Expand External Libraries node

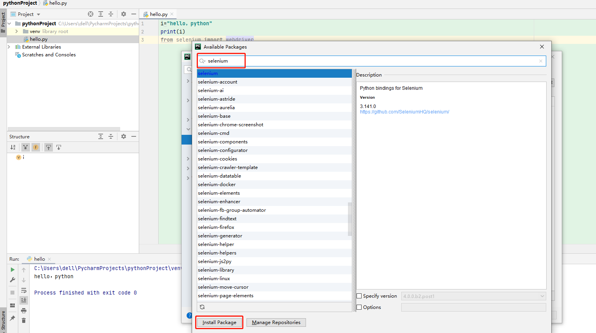9,47
